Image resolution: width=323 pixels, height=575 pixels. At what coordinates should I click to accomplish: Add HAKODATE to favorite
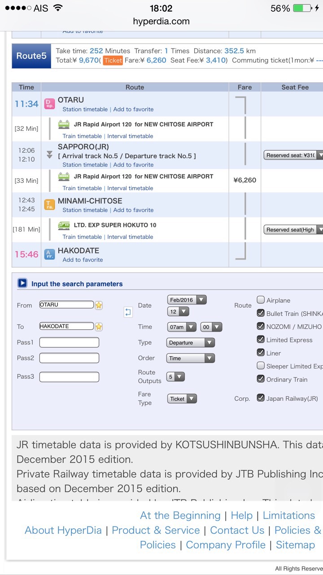(x=83, y=260)
